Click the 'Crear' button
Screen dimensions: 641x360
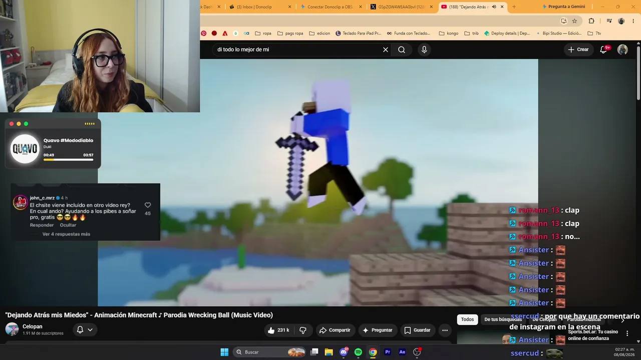pos(578,49)
